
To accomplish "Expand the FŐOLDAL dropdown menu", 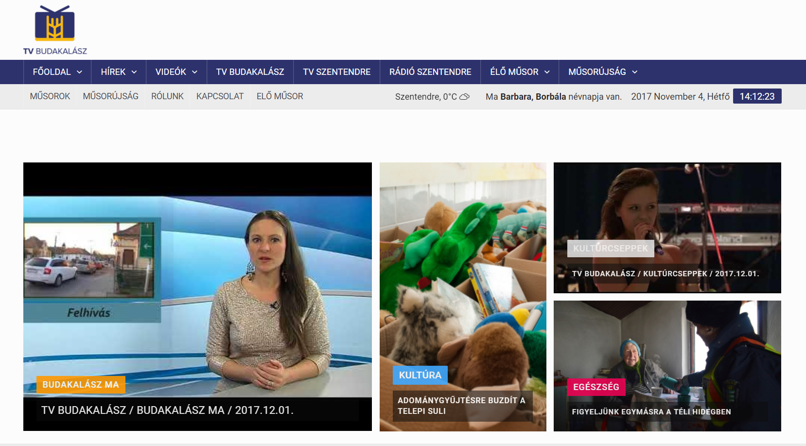I will pyautogui.click(x=57, y=72).
